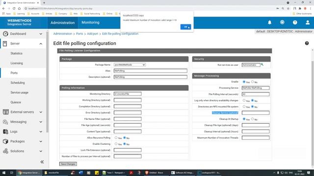Open the Add port breadcrumb link
The image size is (314, 176).
click(x=93, y=34)
